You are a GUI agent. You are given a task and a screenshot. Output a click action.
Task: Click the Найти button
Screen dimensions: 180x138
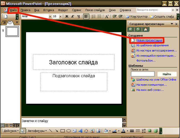pos(167,74)
